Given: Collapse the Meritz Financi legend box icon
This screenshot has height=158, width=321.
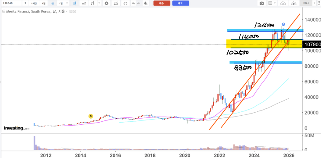Looking at the screenshot, I should (3, 12).
